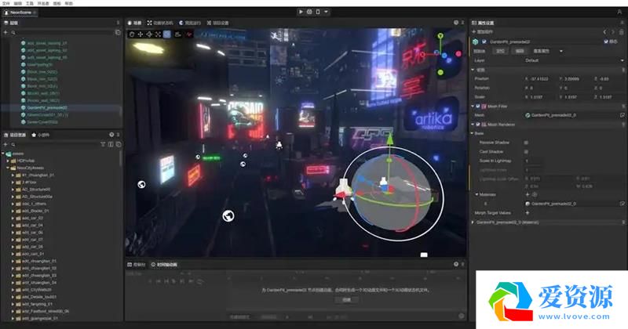
Task: Click the plus icon for Morph Target Values
Action: [527, 212]
